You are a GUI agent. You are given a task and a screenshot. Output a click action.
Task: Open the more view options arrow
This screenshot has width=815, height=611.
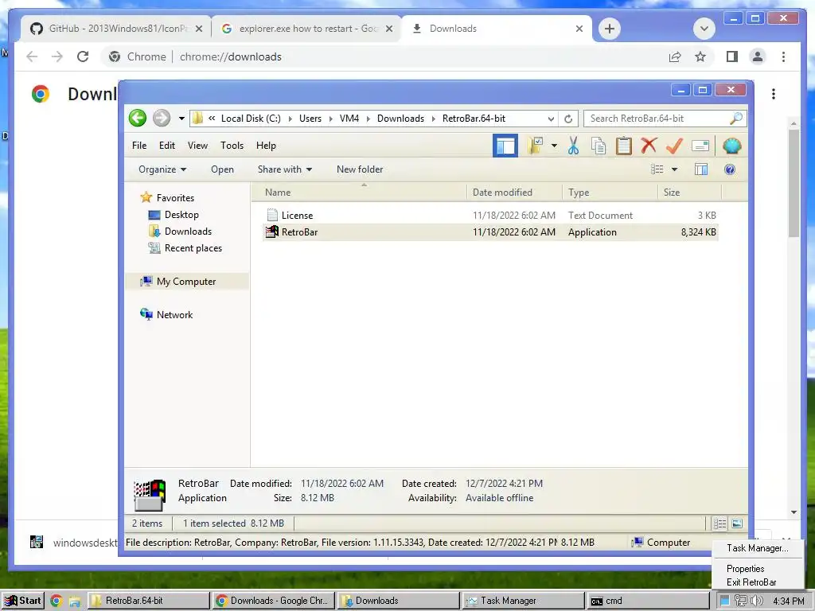(x=674, y=169)
